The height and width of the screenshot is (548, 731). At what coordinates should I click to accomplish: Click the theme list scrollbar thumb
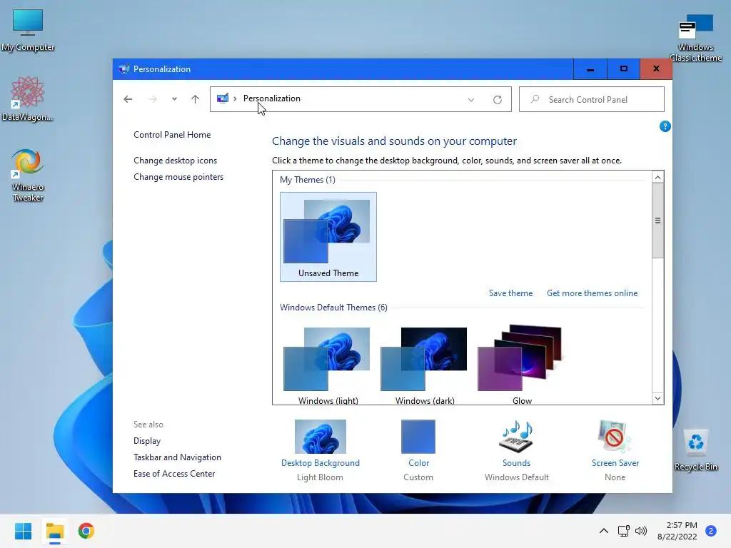point(657,220)
